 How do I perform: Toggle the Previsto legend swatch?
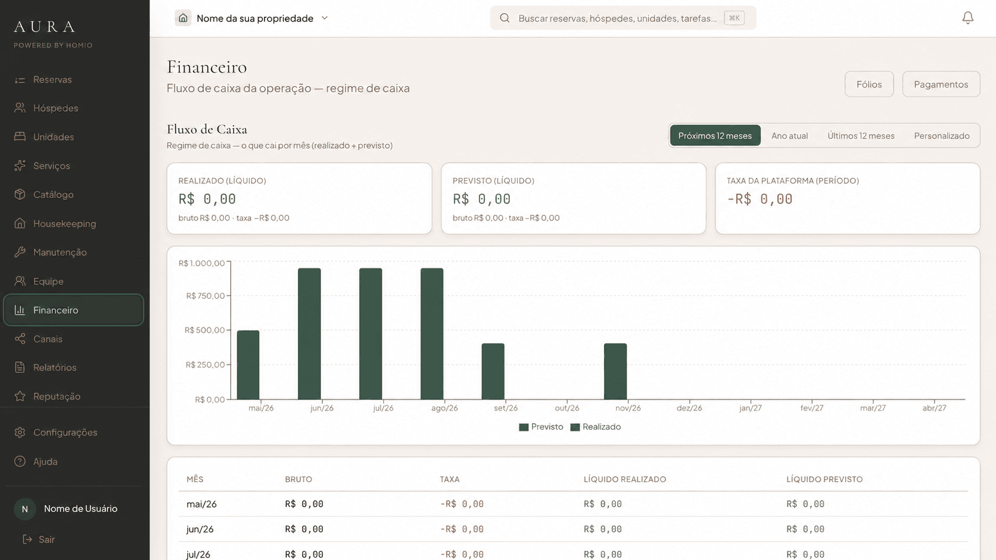pyautogui.click(x=524, y=427)
